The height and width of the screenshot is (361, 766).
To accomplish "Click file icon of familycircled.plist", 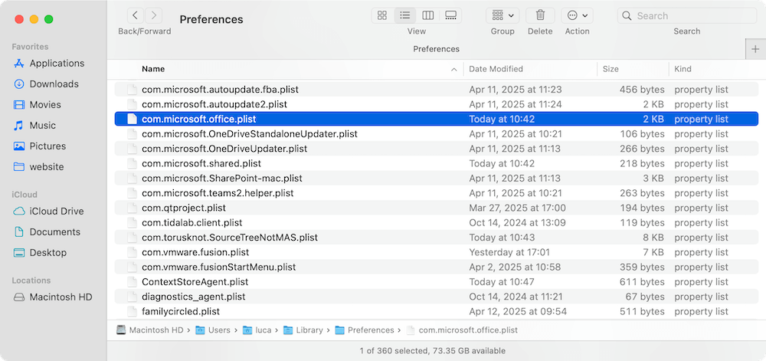I will click(x=132, y=312).
